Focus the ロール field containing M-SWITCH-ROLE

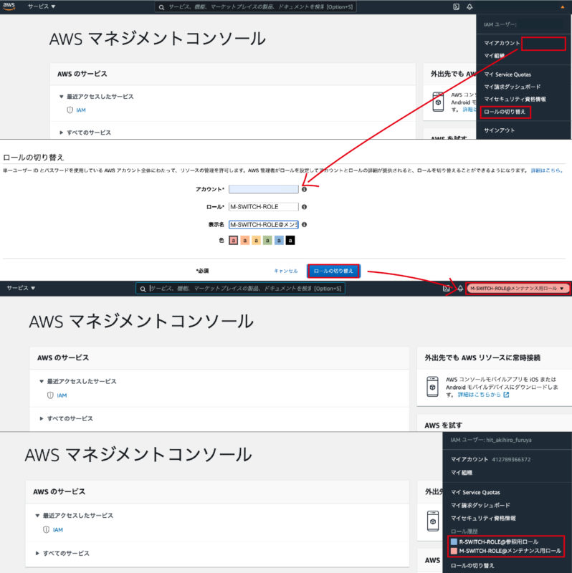point(264,207)
